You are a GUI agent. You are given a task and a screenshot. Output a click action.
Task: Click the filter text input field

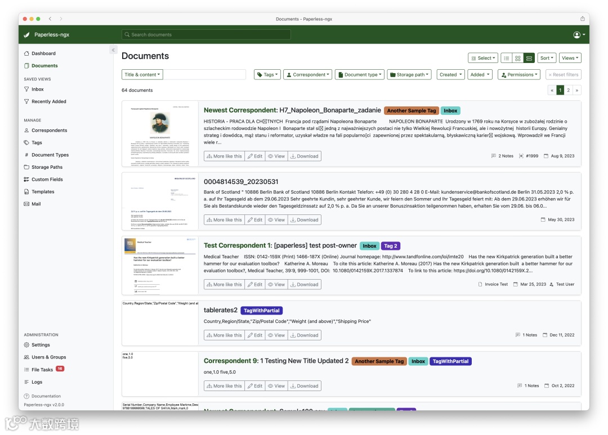pyautogui.click(x=204, y=75)
